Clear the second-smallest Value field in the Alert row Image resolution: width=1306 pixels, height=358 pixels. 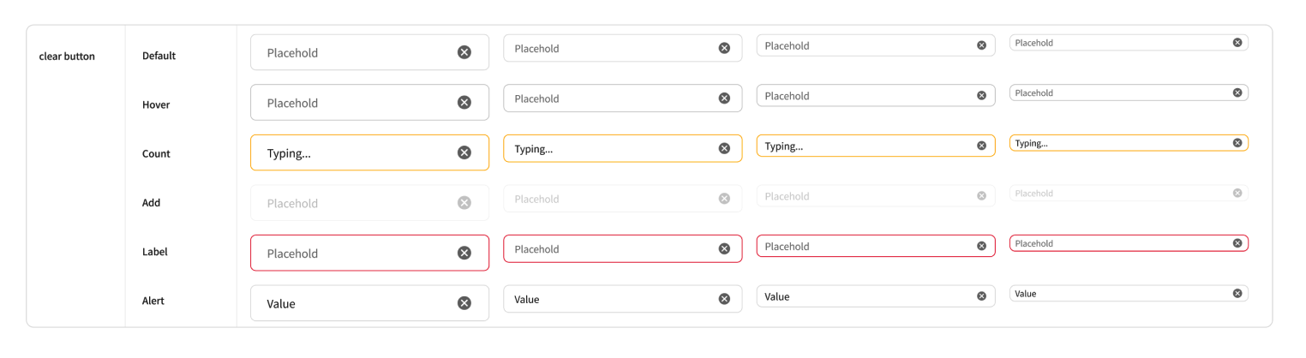click(982, 296)
